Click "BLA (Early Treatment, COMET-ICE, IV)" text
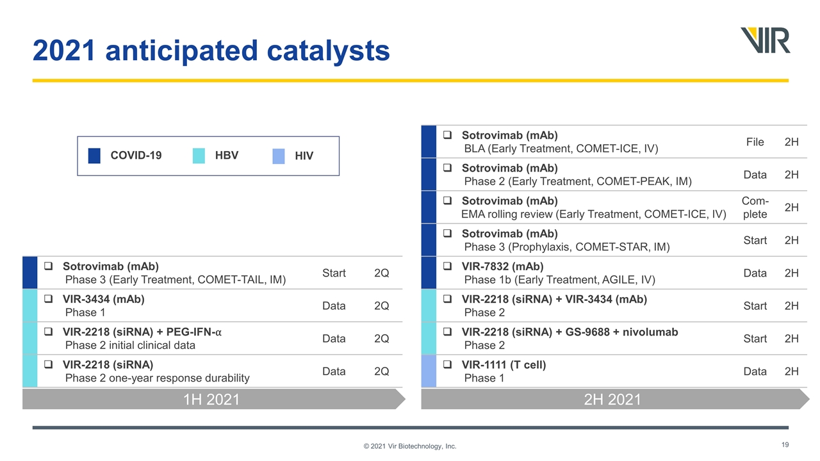This screenshot has height=461, width=820. [x=561, y=149]
